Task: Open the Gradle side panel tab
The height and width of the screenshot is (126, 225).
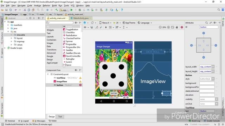Action: point(223,22)
